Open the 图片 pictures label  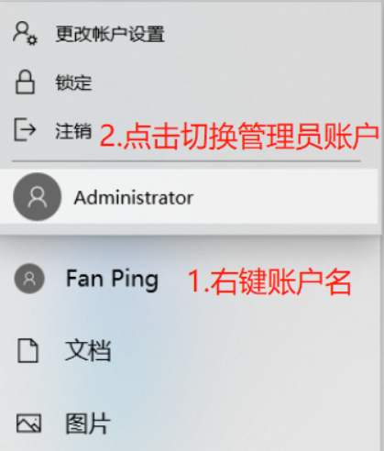click(x=88, y=423)
